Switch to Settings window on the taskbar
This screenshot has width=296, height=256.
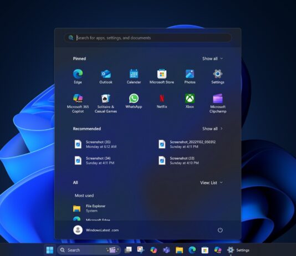click(x=238, y=250)
